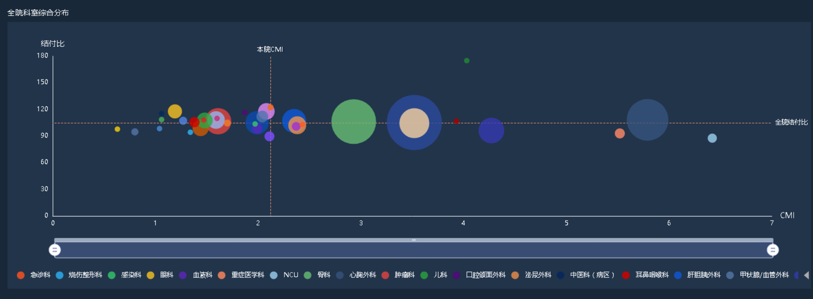Click the largest blue bubble near CMI 3.5
This screenshot has width=813, height=299.
click(x=414, y=123)
